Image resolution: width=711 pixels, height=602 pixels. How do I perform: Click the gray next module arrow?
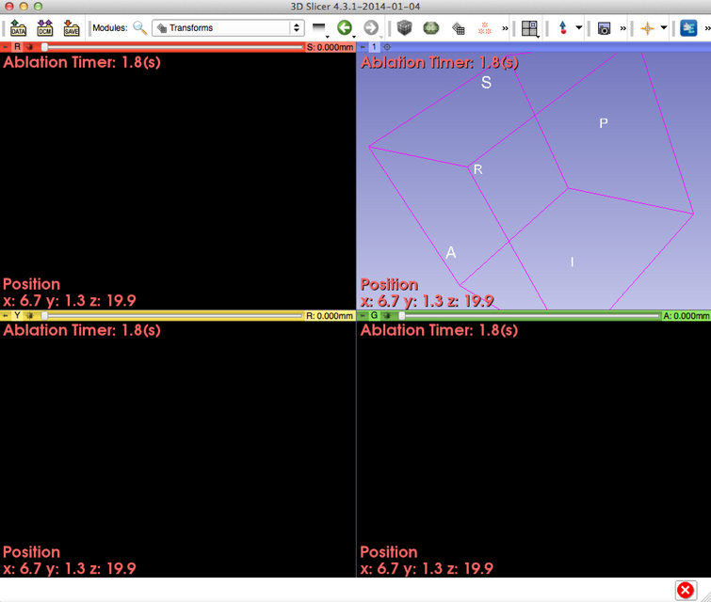coord(371,28)
